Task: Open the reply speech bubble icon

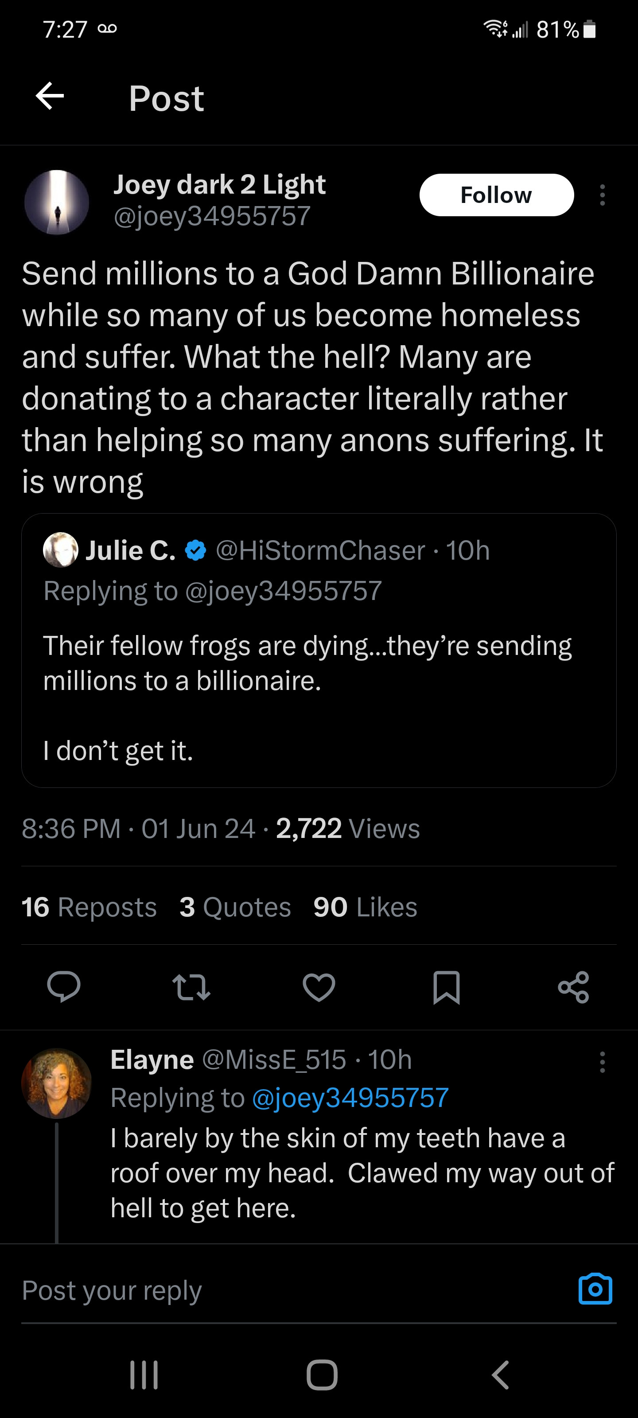Action: pyautogui.click(x=64, y=986)
